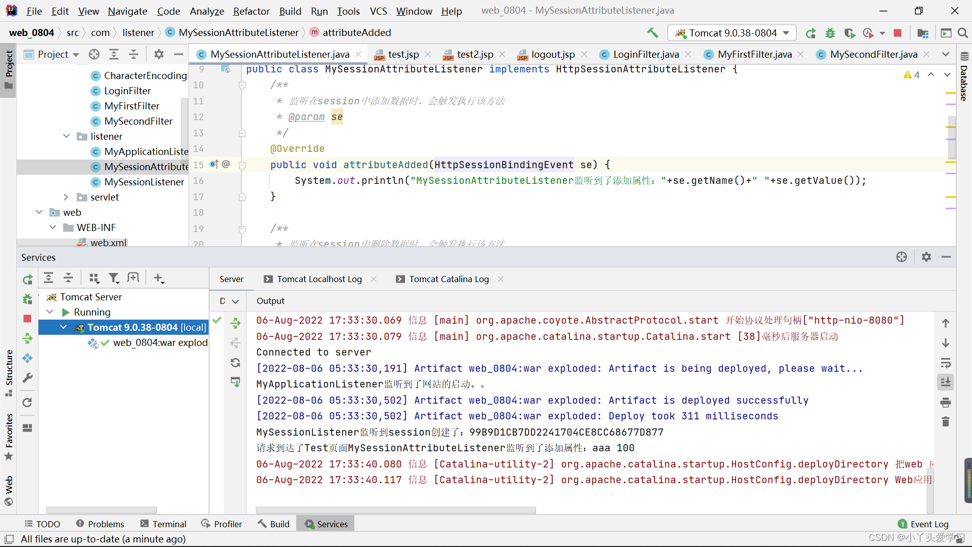Expand the servlet folder in project tree

[66, 197]
